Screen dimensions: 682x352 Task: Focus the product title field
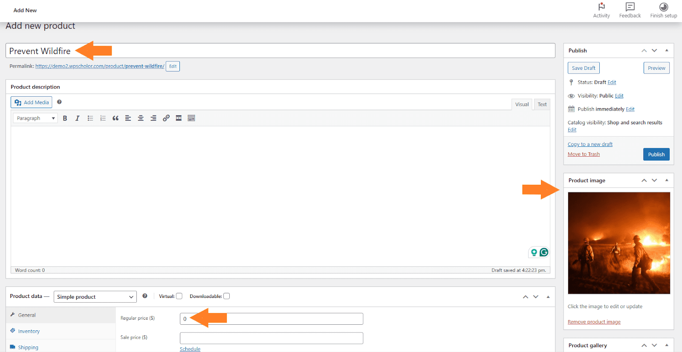point(280,51)
